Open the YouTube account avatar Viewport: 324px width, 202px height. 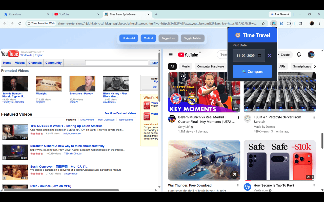pyautogui.click(x=311, y=55)
